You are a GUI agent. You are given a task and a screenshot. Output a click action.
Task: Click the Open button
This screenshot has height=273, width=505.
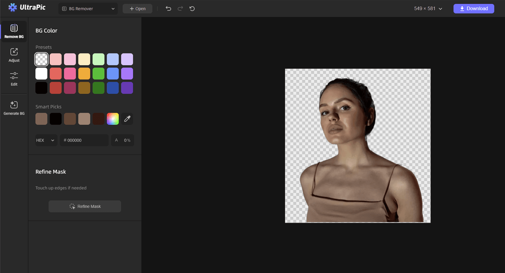coord(137,9)
